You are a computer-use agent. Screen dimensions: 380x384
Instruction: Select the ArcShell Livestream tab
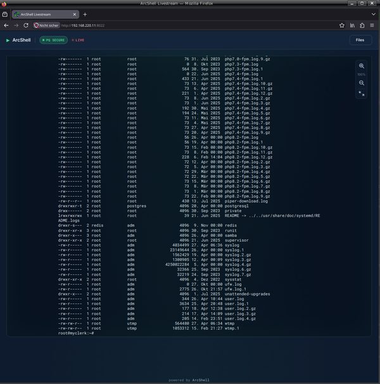coord(46,15)
